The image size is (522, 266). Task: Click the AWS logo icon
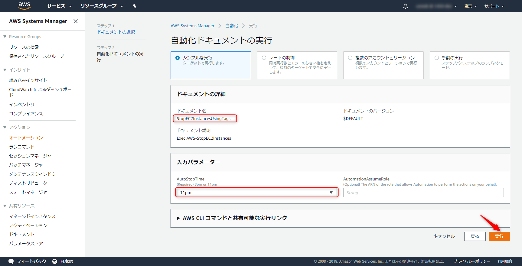point(24,6)
